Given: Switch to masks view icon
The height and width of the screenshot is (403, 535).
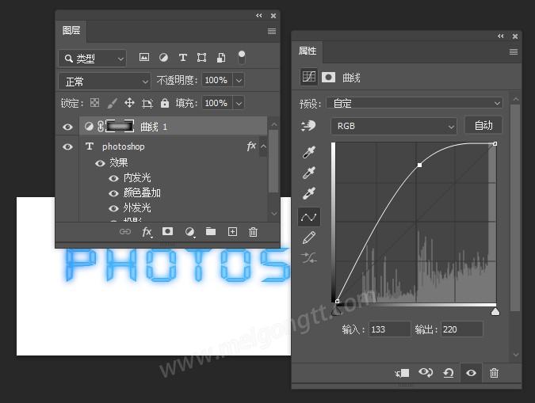Looking at the screenshot, I should click(x=328, y=78).
